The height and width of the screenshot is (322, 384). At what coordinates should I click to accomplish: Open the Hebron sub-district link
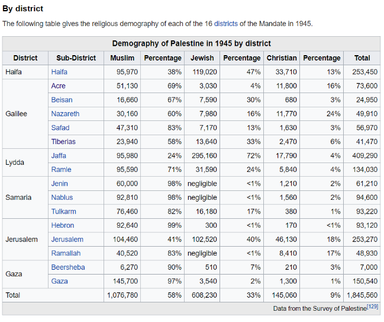[x=63, y=225]
